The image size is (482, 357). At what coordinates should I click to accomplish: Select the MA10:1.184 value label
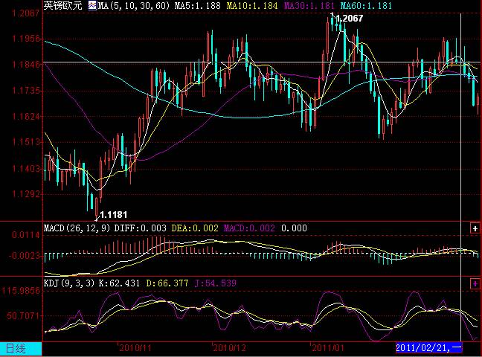252,5
